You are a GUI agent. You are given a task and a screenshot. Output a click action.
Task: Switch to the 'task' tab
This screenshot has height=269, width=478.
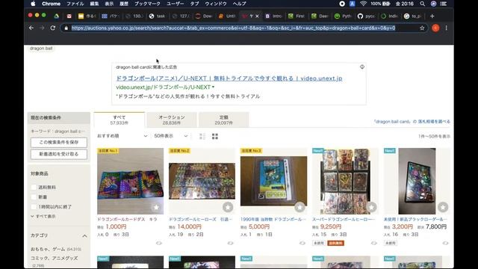pos(157,16)
